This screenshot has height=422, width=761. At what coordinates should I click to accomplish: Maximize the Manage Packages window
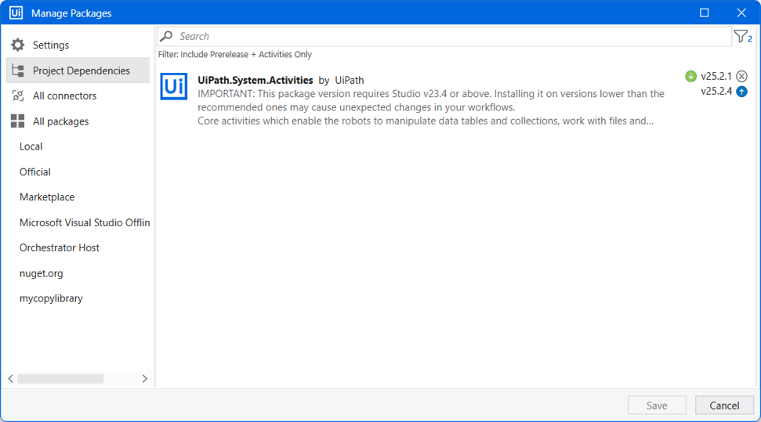(x=705, y=13)
